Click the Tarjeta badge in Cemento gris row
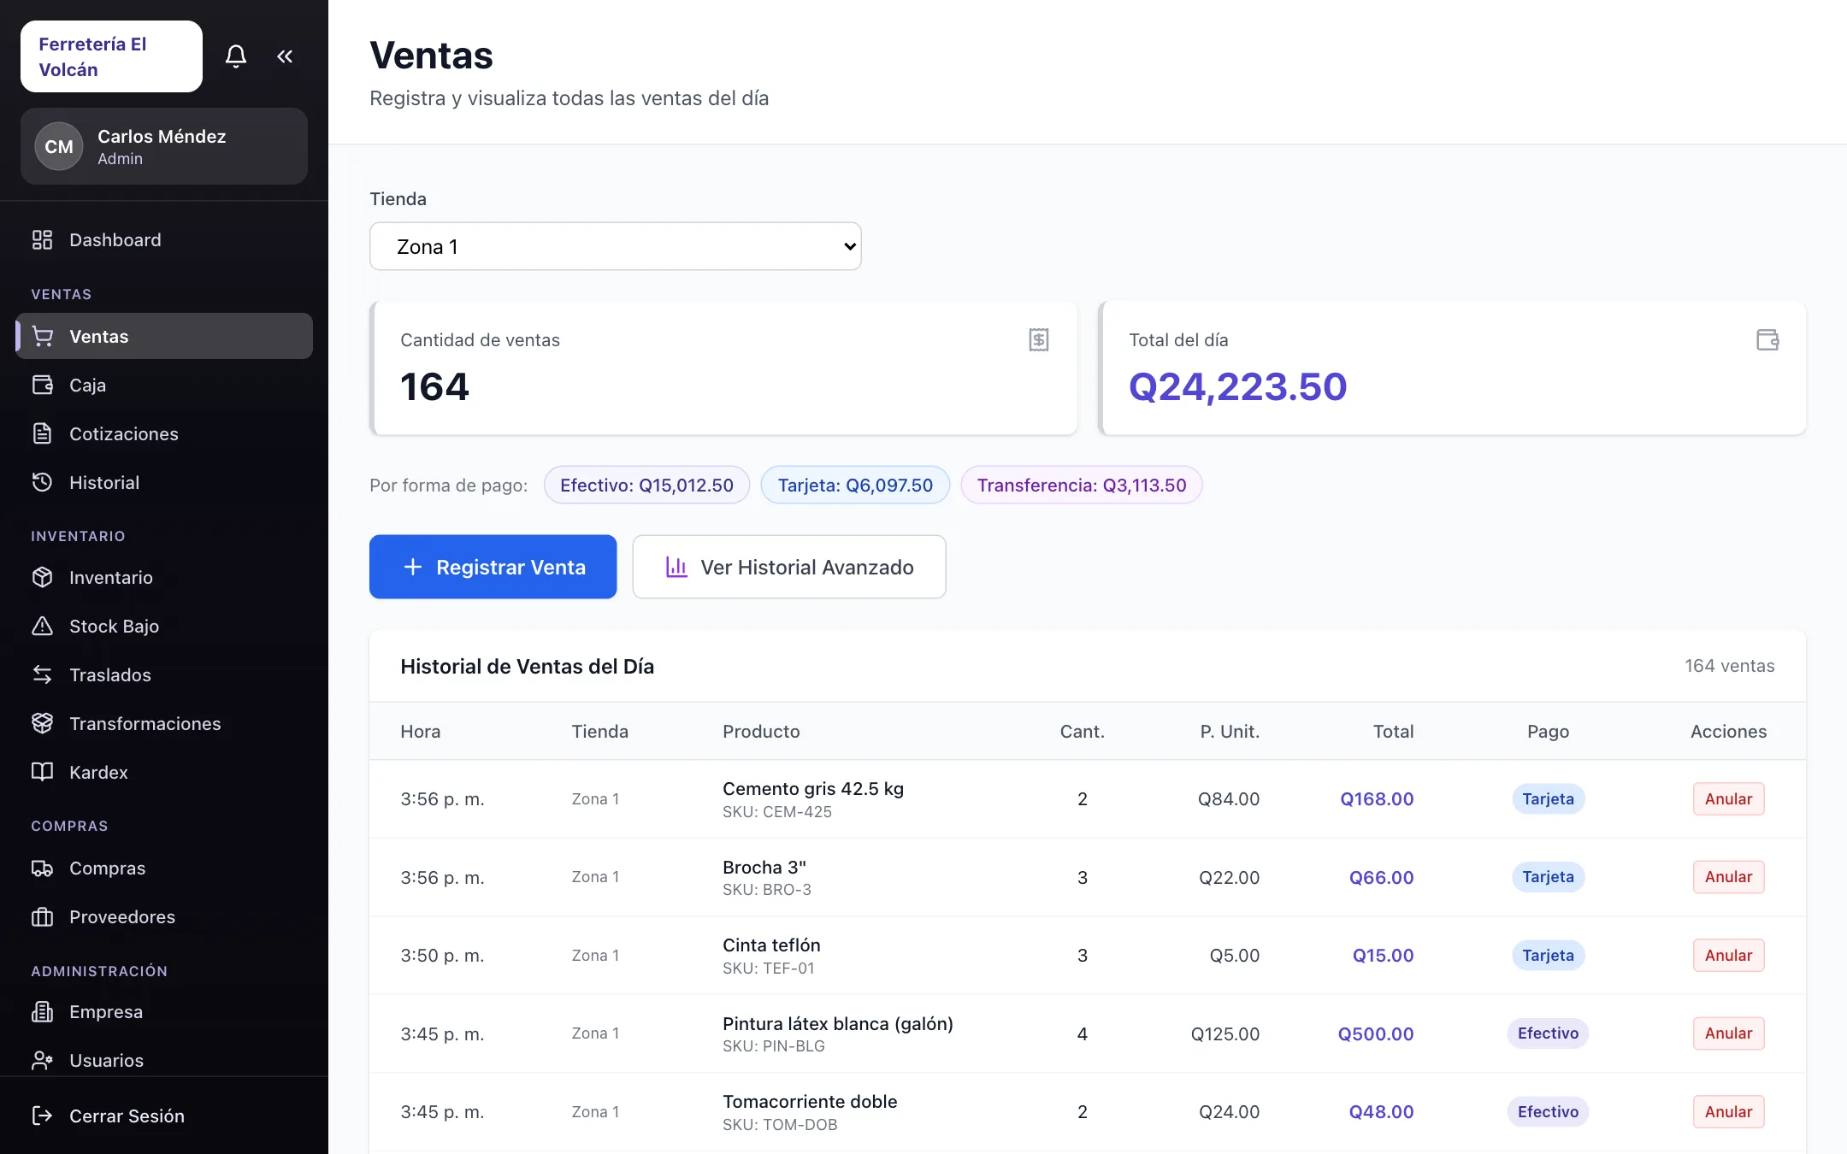The height and width of the screenshot is (1154, 1847). [x=1548, y=799]
